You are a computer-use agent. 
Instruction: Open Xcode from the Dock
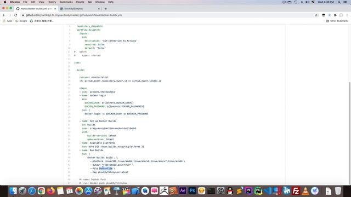135,191
